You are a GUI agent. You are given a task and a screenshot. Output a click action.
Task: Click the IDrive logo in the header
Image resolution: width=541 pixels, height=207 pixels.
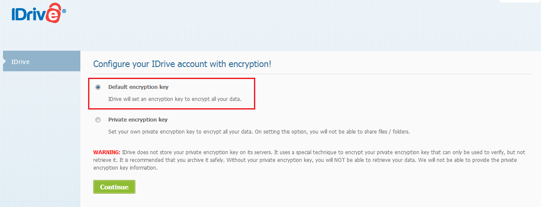click(x=39, y=12)
